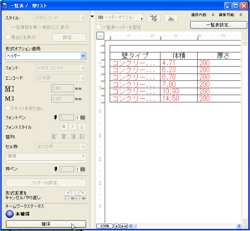Click コンクリー cell in 4.71 row
Screen dimensions: 250x231
[x=135, y=63]
